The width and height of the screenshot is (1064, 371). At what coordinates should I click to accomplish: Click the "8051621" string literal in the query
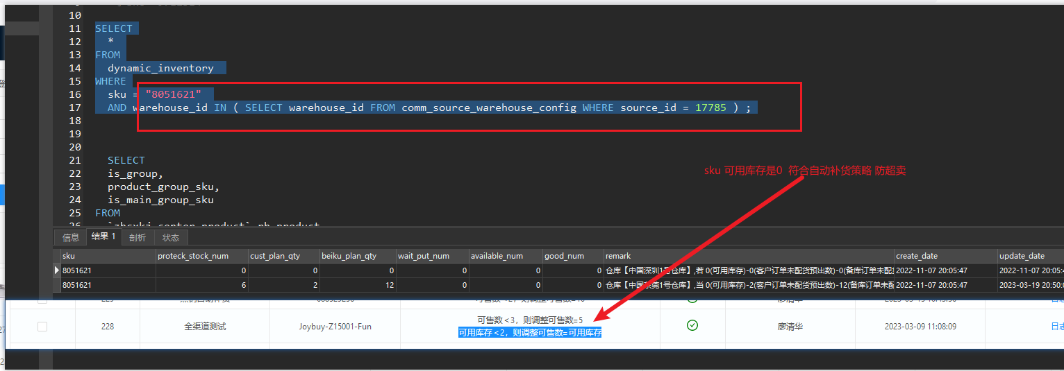[173, 94]
